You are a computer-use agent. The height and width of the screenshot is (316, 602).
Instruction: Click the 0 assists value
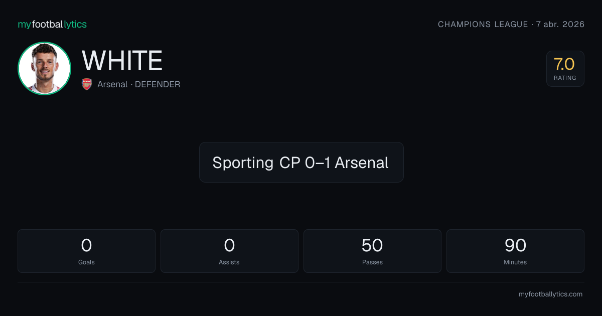pyautogui.click(x=229, y=245)
